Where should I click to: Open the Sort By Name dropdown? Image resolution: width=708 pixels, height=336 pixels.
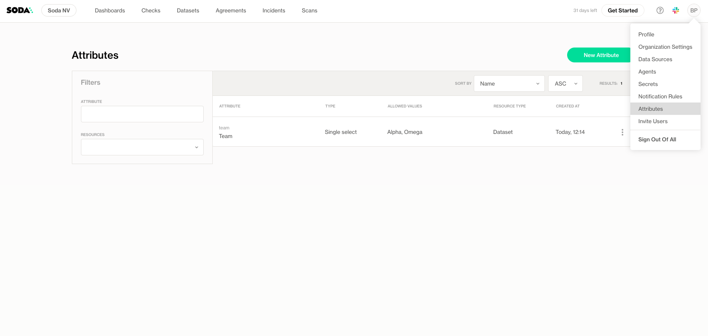coord(509,83)
